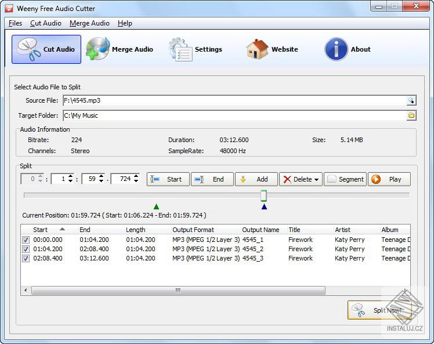
Task: Increase the minutes spinner value
Action: coord(71,176)
